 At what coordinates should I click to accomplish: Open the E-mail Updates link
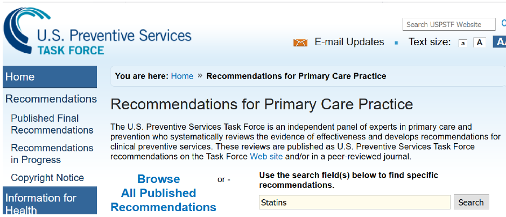[349, 42]
